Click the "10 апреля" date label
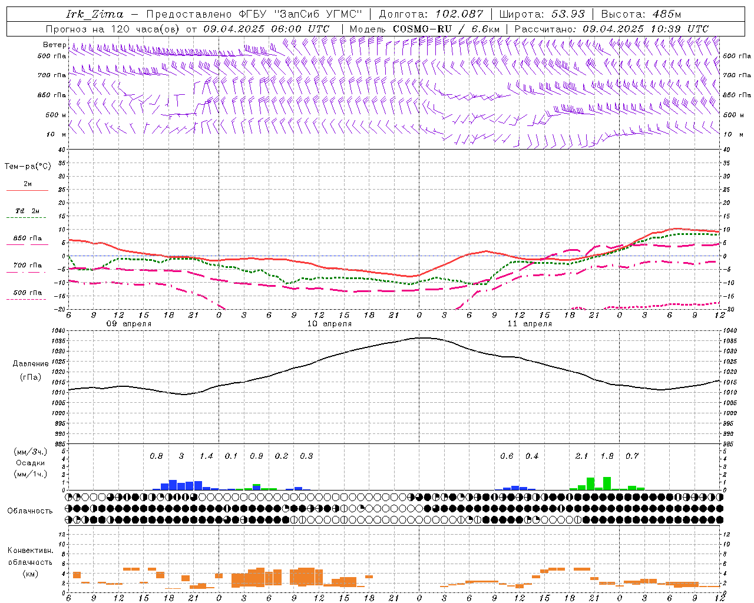 (329, 324)
